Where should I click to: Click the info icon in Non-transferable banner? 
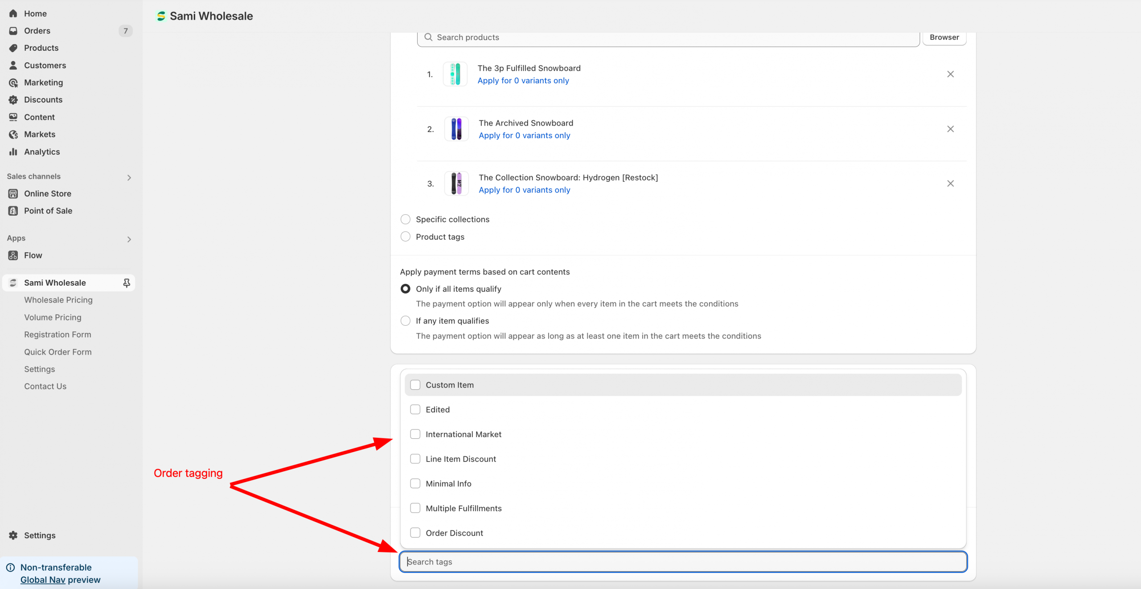tap(10, 567)
